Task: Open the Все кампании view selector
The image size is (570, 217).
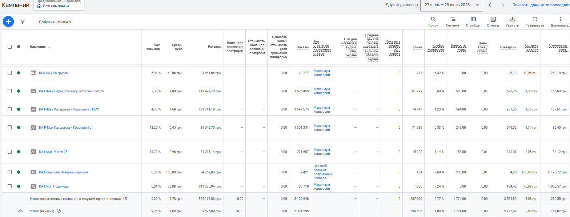Action: pyautogui.click(x=59, y=5)
